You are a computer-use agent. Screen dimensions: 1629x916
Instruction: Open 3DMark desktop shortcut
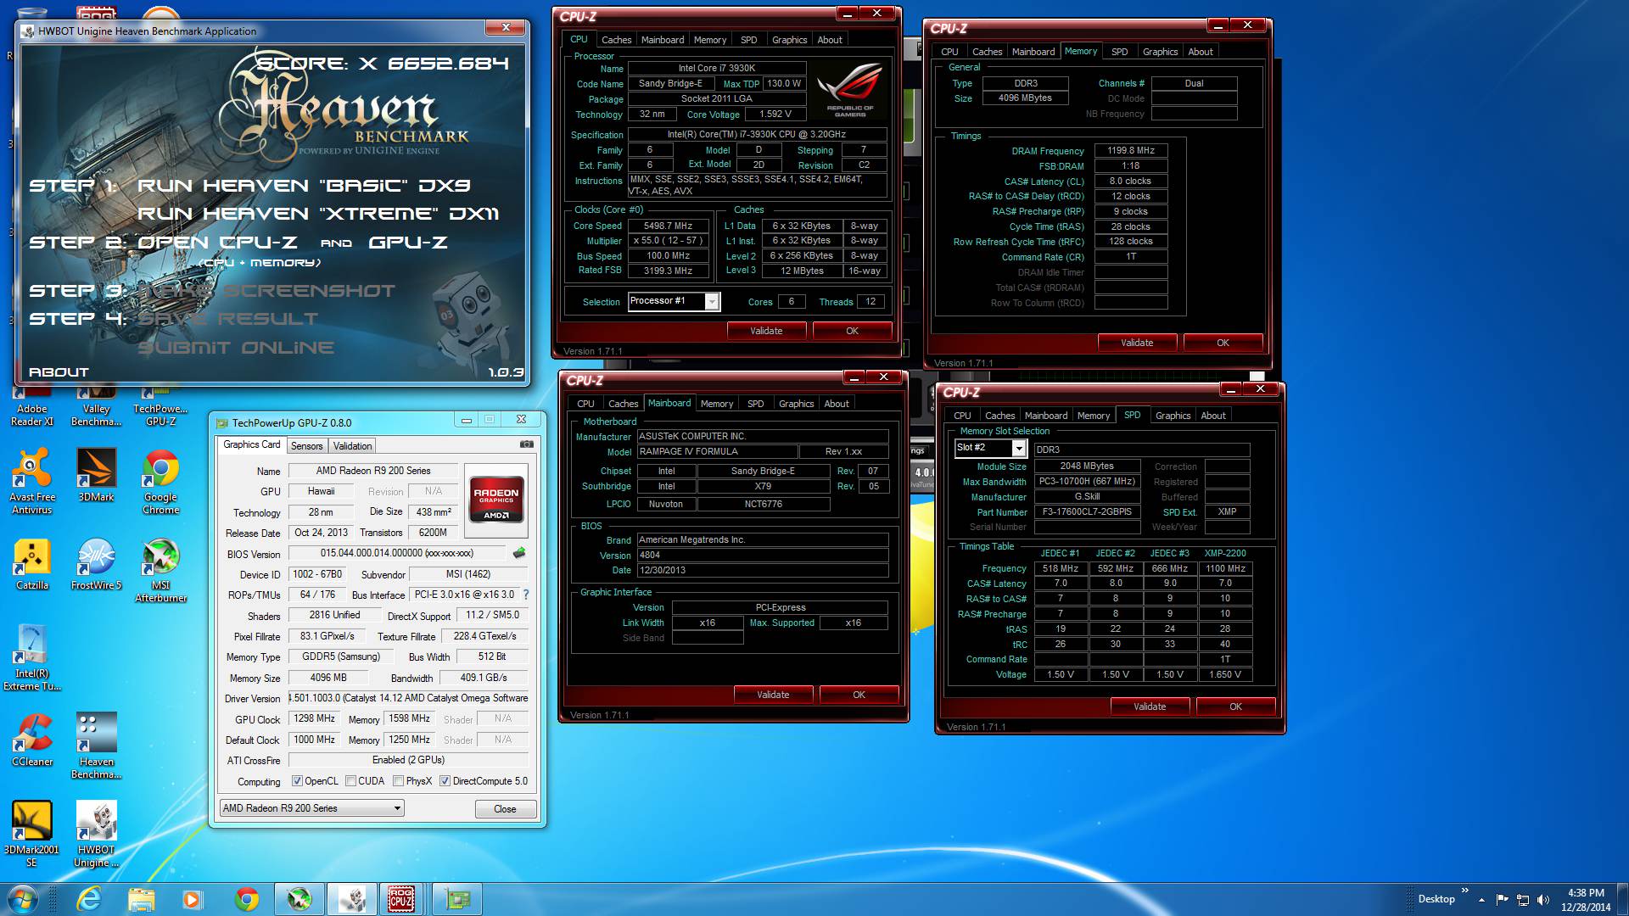(x=96, y=476)
